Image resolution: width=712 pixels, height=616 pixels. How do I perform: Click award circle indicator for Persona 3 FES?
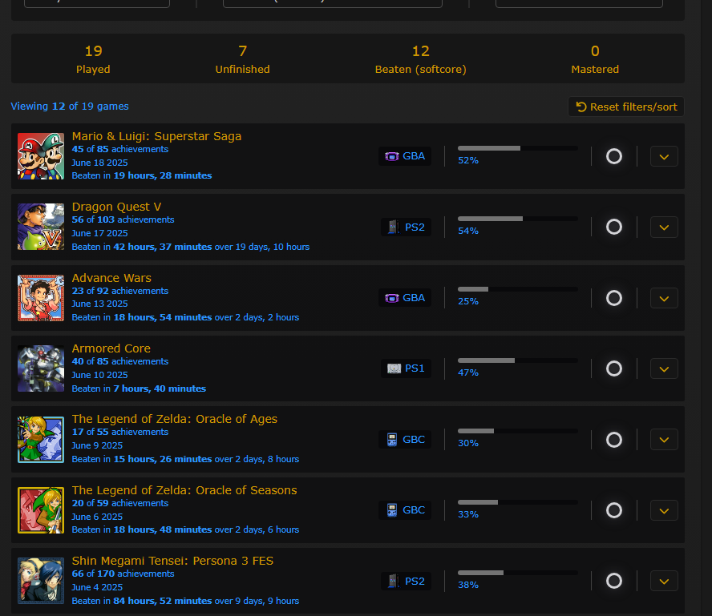click(x=614, y=581)
